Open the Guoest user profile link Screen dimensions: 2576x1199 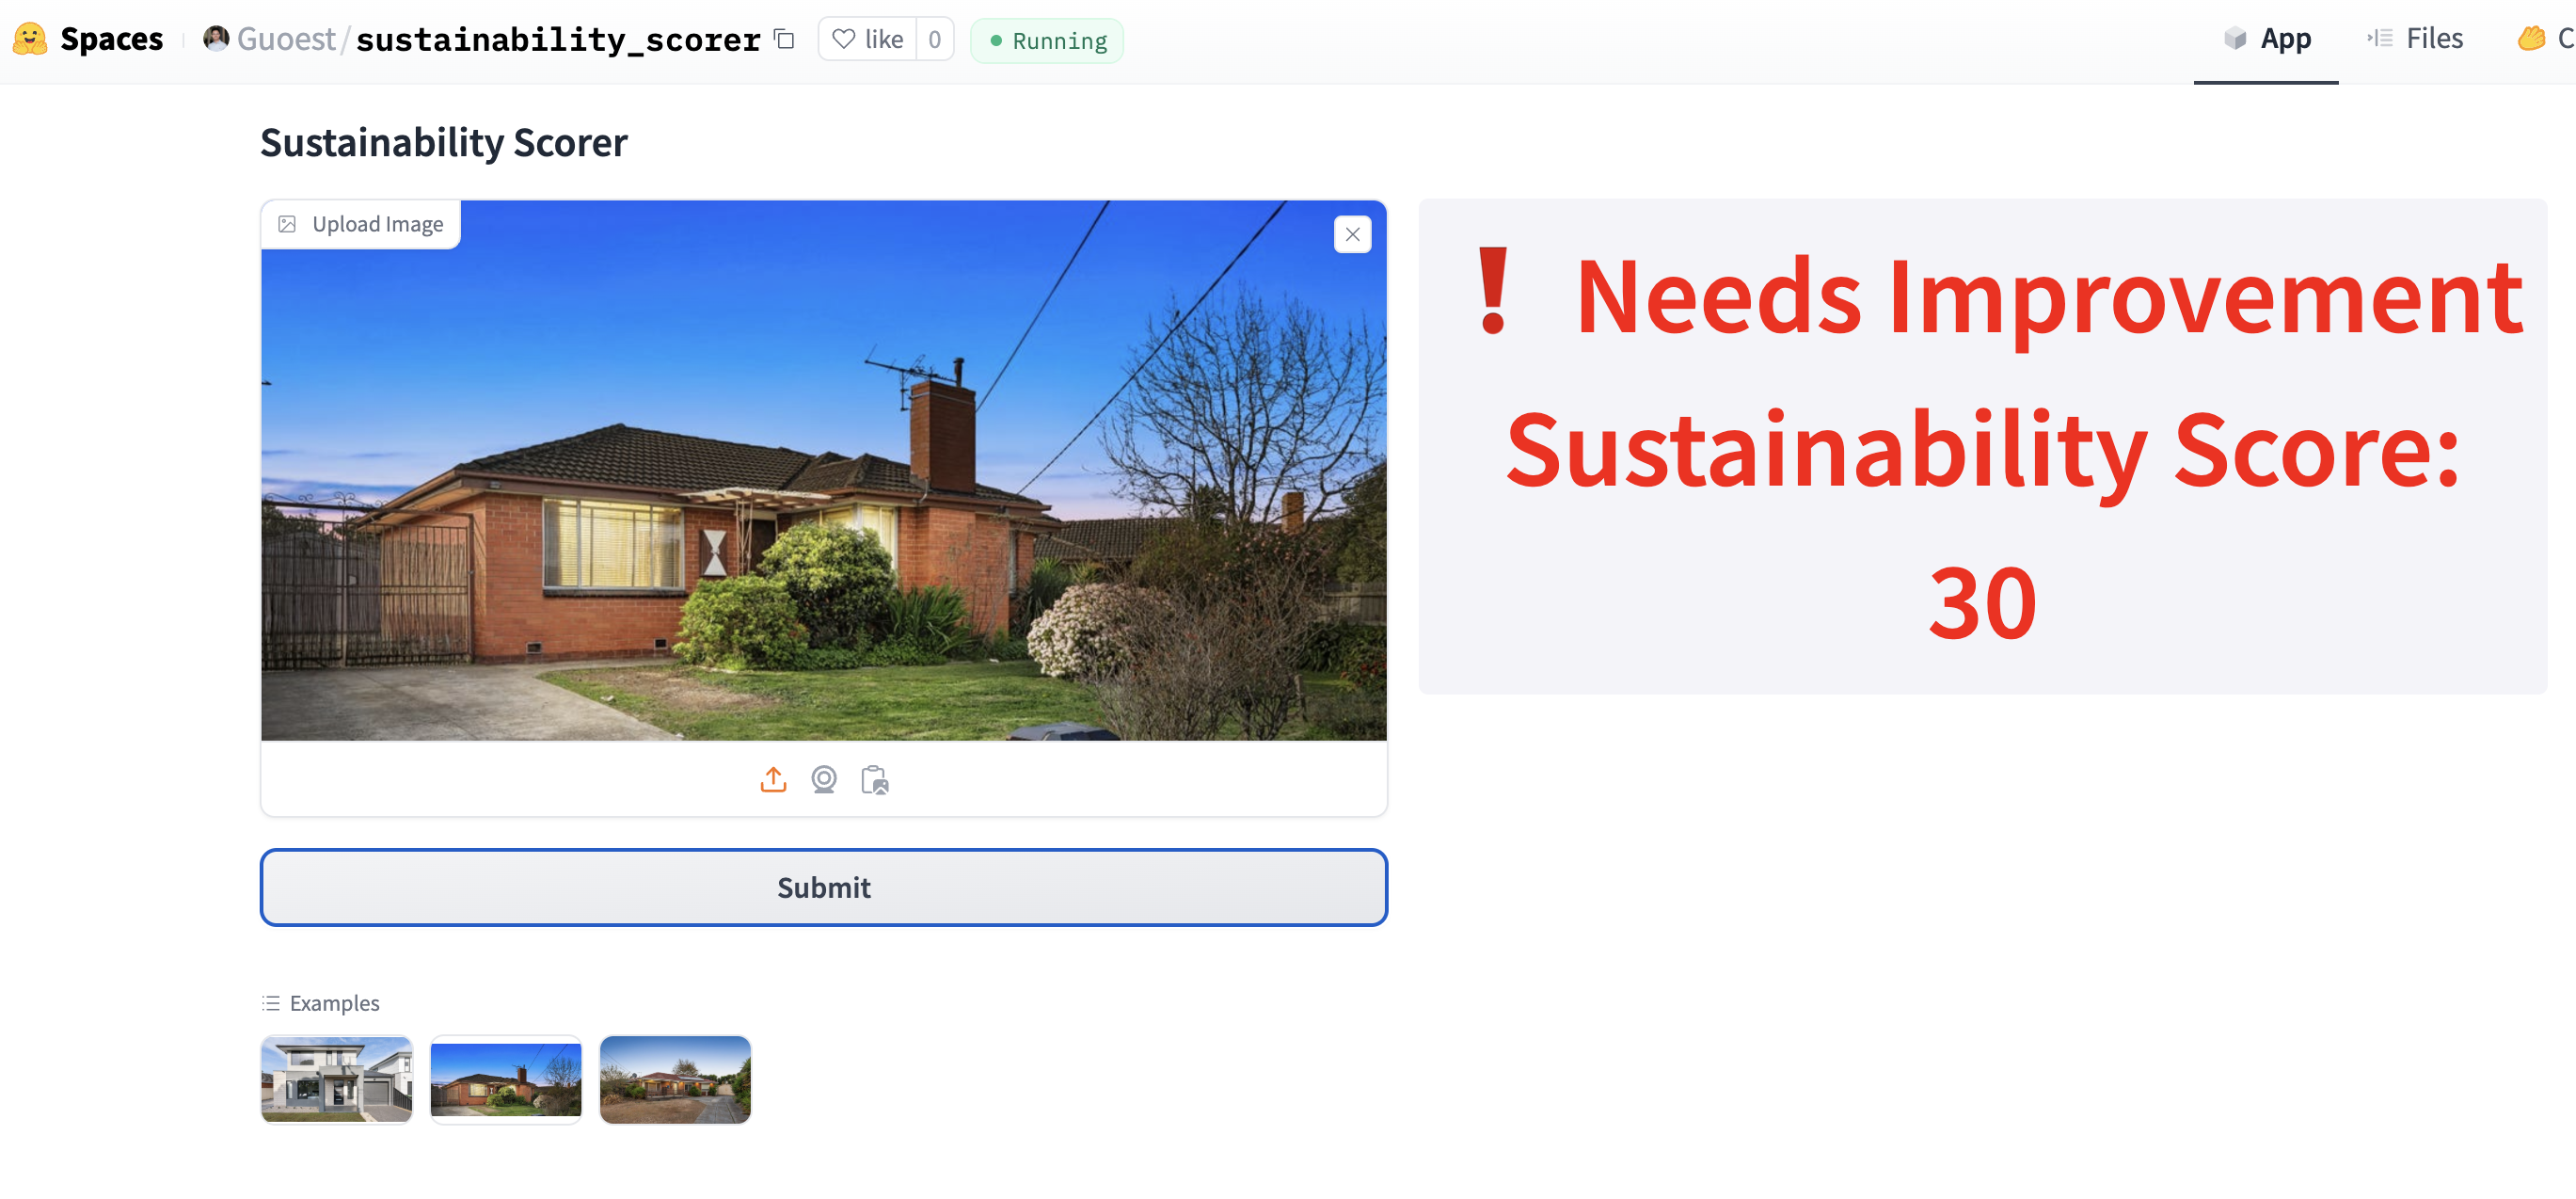pyautogui.click(x=285, y=39)
